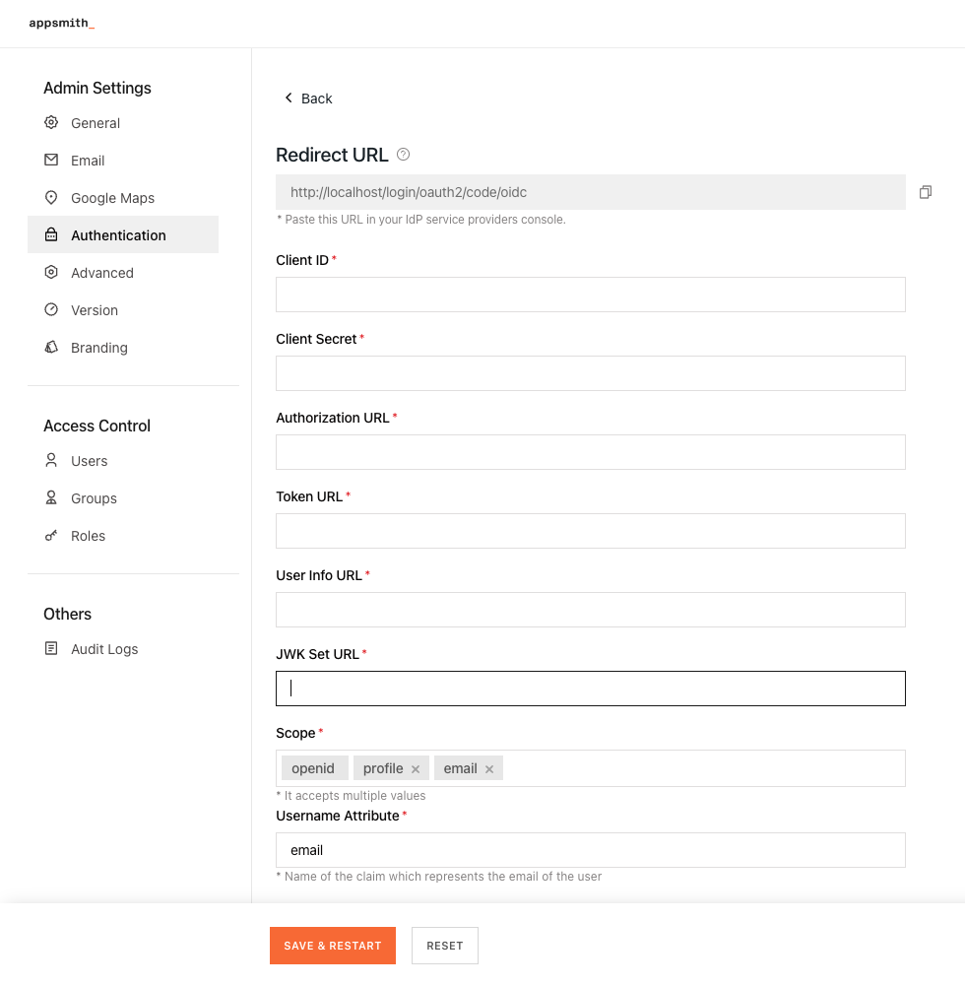Click the Authentication lock icon
This screenshot has width=965, height=986.
pos(51,235)
